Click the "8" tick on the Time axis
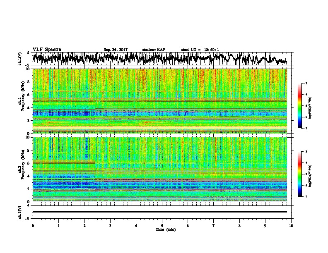Screen dimensions: 328x253 pos(239,226)
